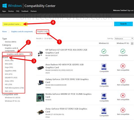Click Galaxy GeForce Not compatible X icon
This screenshot has height=120, width=134.
click(123, 81)
